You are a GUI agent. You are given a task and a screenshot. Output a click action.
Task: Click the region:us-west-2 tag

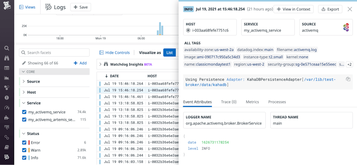[x=249, y=64]
